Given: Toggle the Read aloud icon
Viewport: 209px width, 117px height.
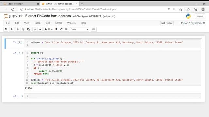Looking at the screenshot, I should (169, 9).
